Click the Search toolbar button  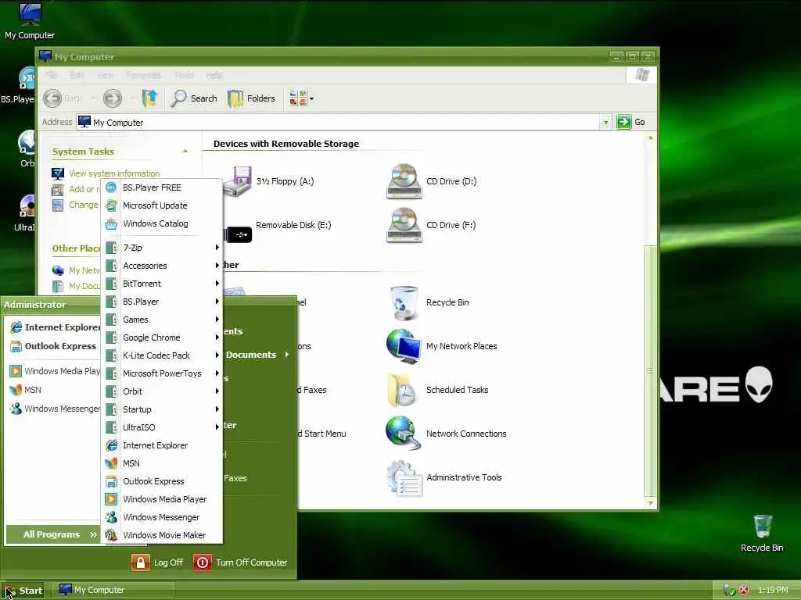coord(194,98)
